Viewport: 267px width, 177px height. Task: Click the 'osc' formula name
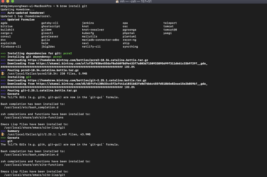[x=125, y=26]
